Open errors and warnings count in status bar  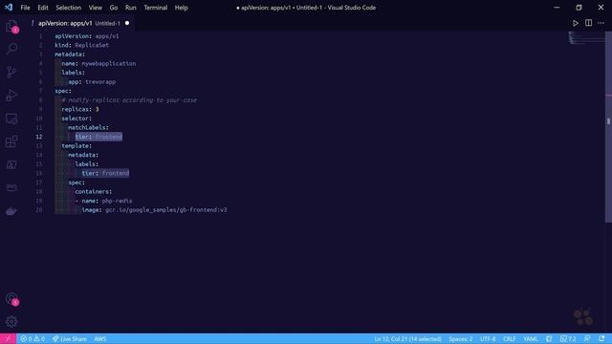pos(33,338)
